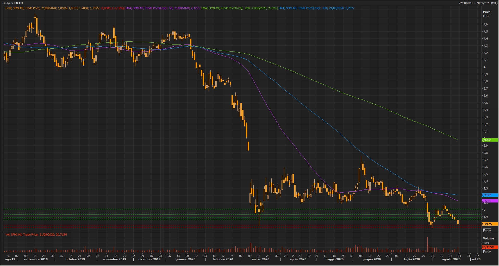
Task: Click the Auto button under the price axis
Action: tap(487, 230)
